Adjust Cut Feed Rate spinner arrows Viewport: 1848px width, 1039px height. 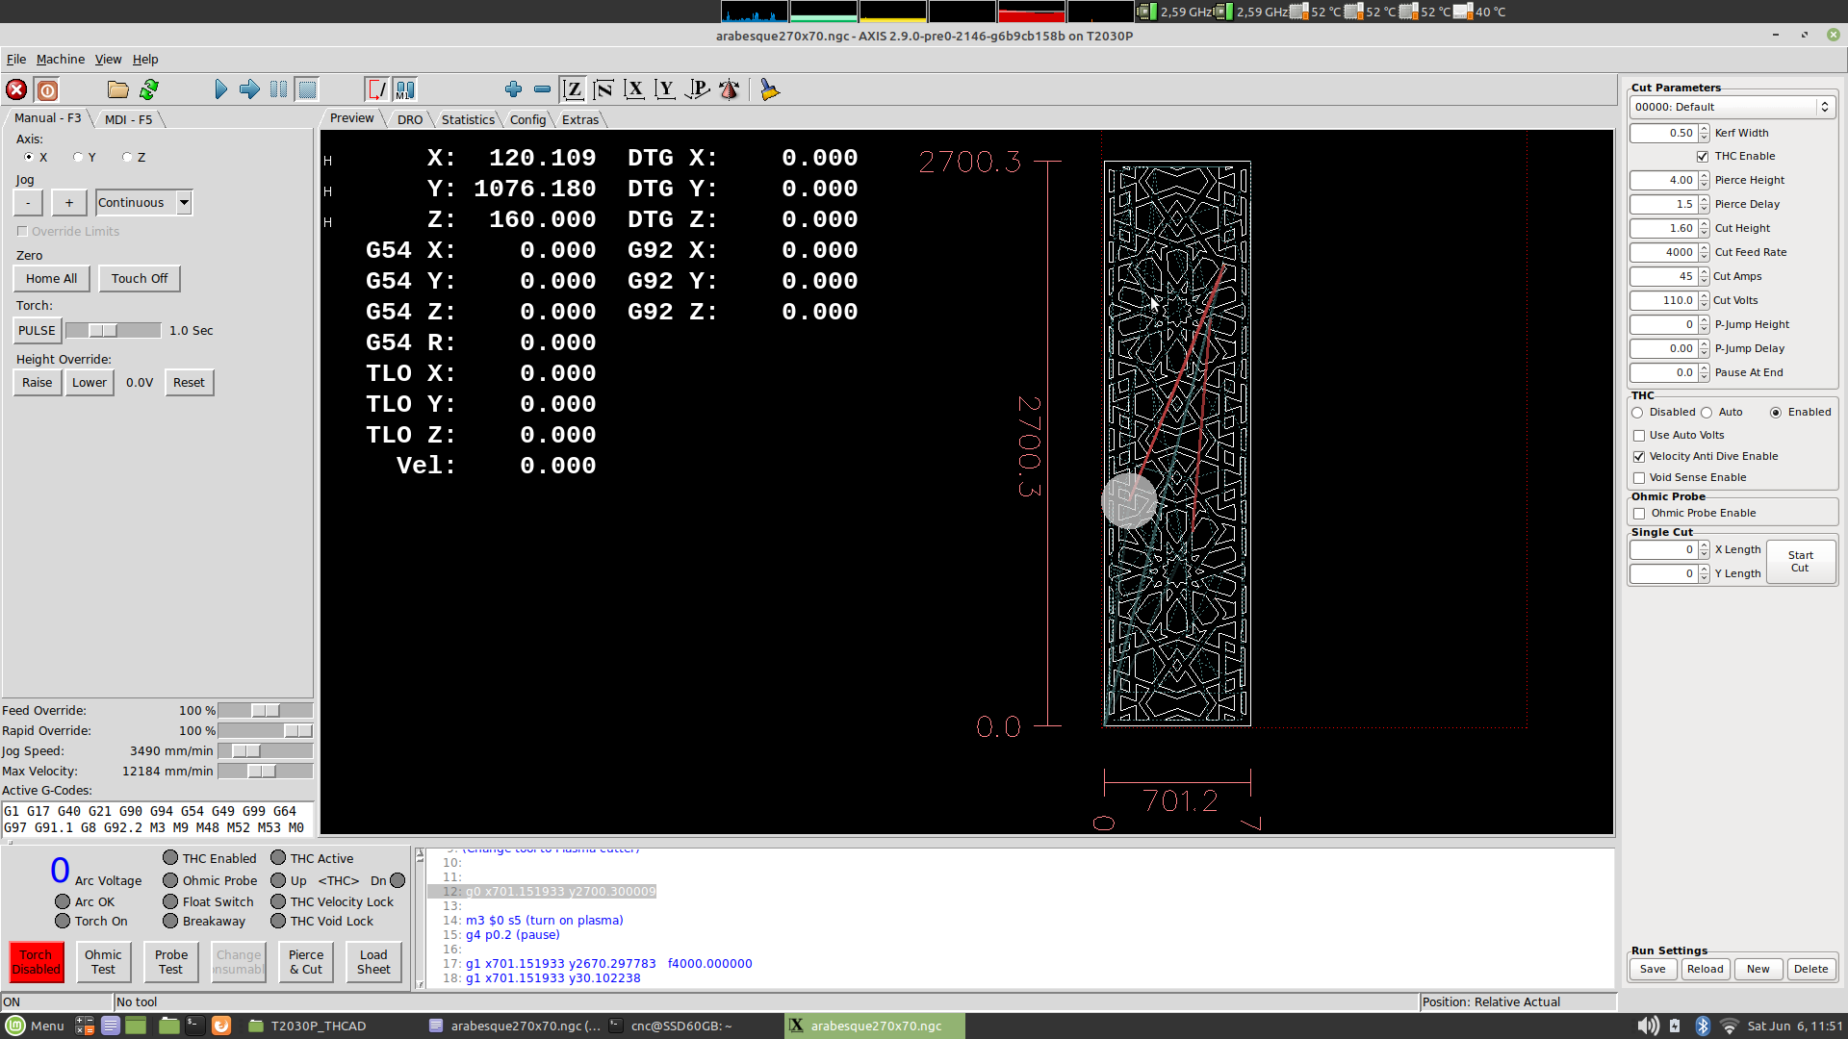[x=1704, y=252]
